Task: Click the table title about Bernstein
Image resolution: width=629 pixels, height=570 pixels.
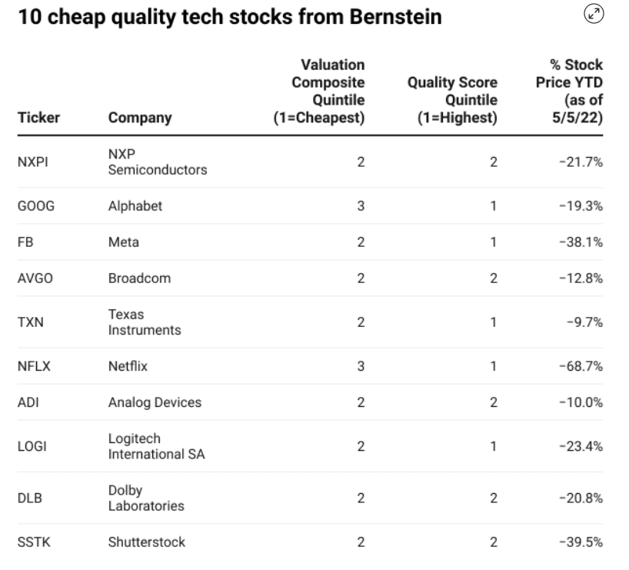Action: 229,16
